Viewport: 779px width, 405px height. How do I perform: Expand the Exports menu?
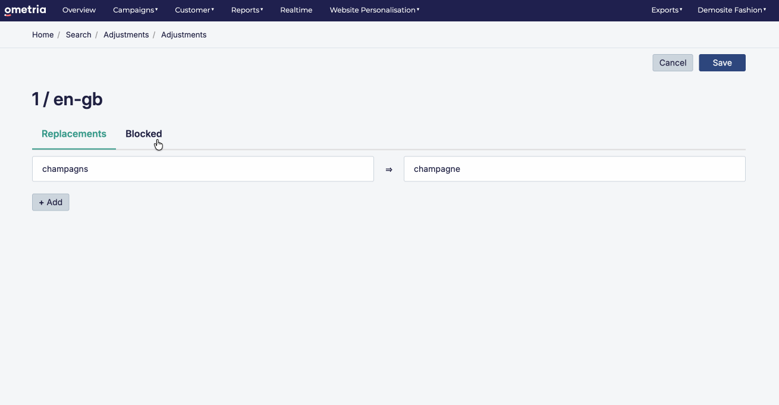point(667,10)
